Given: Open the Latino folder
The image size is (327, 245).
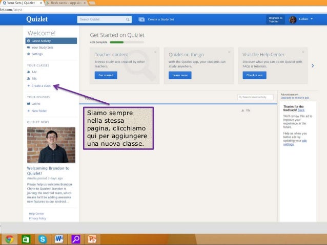Looking at the screenshot, I should [36, 103].
